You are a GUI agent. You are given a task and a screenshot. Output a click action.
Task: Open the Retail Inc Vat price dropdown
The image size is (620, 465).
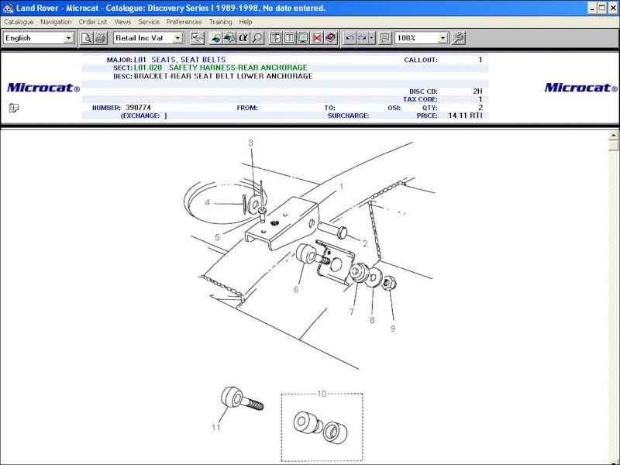pyautogui.click(x=178, y=38)
